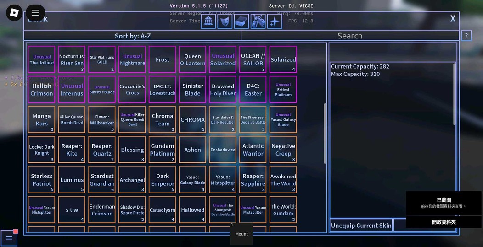
Task: Close the skin inventory with X
Action: (453, 19)
